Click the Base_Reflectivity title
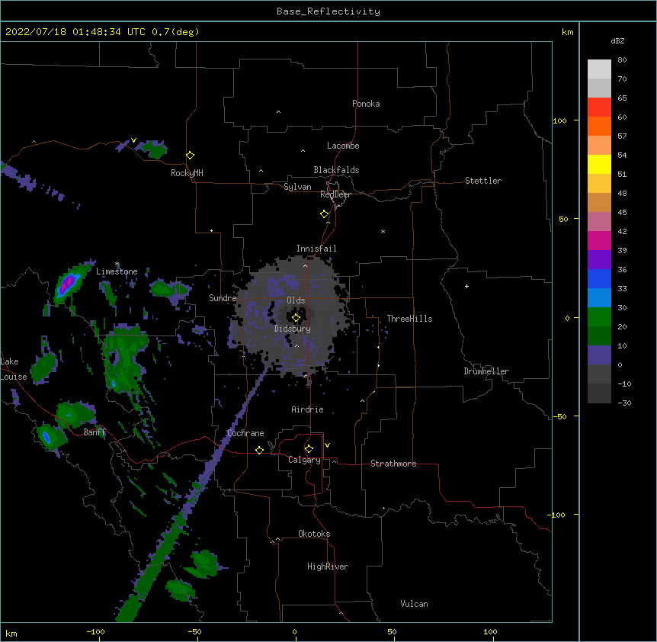 pos(328,11)
